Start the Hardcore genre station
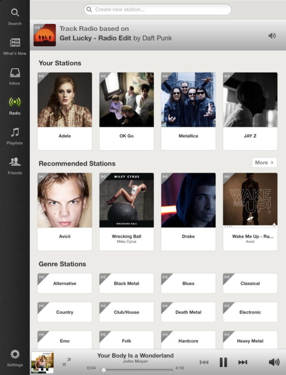Screen dimensions: 286x375 tap(188, 340)
